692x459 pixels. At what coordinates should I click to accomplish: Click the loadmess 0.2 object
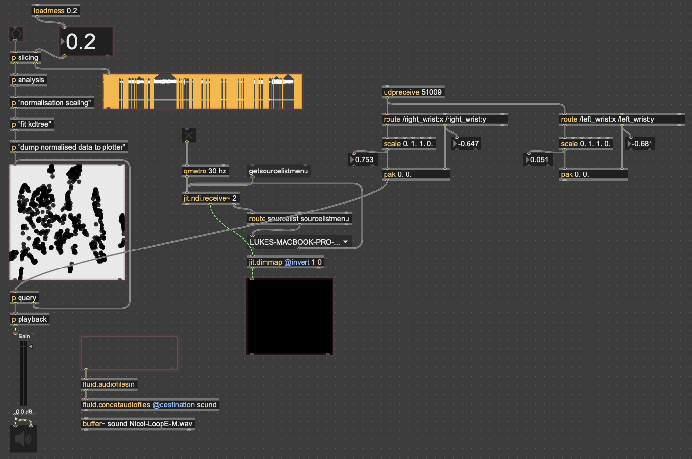point(55,11)
